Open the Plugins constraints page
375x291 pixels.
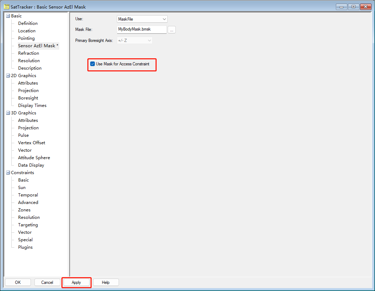click(25, 247)
